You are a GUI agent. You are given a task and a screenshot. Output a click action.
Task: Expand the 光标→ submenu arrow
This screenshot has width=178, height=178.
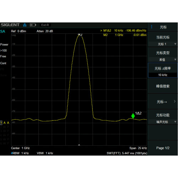175,101
